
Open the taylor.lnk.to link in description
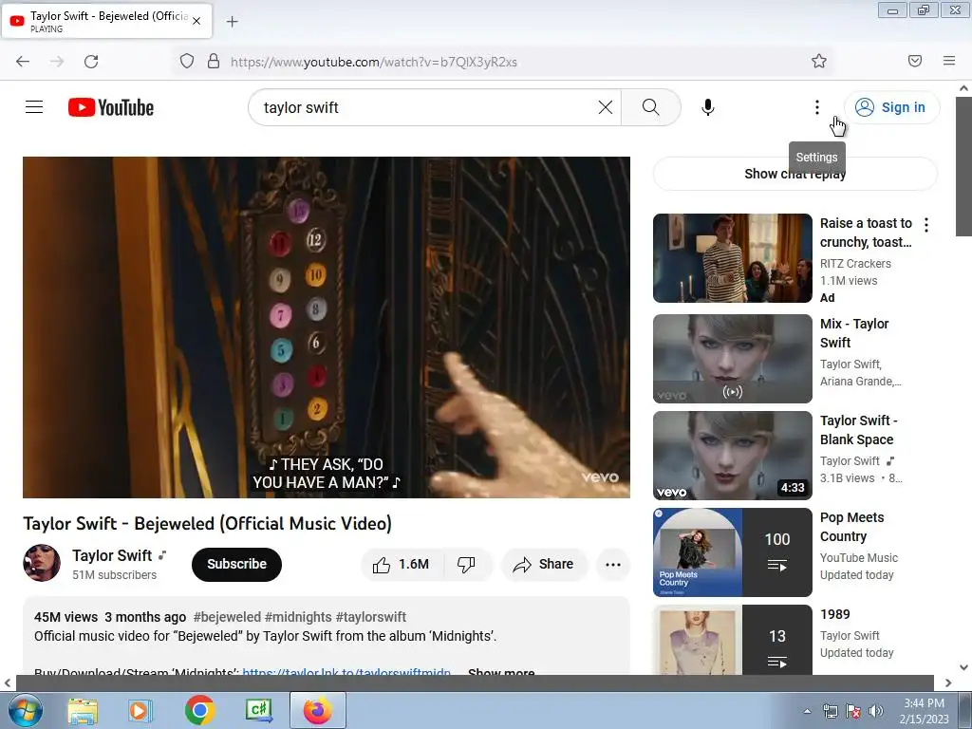pos(346,673)
